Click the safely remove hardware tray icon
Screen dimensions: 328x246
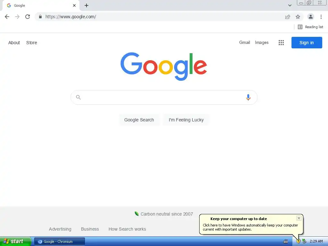tap(304, 241)
